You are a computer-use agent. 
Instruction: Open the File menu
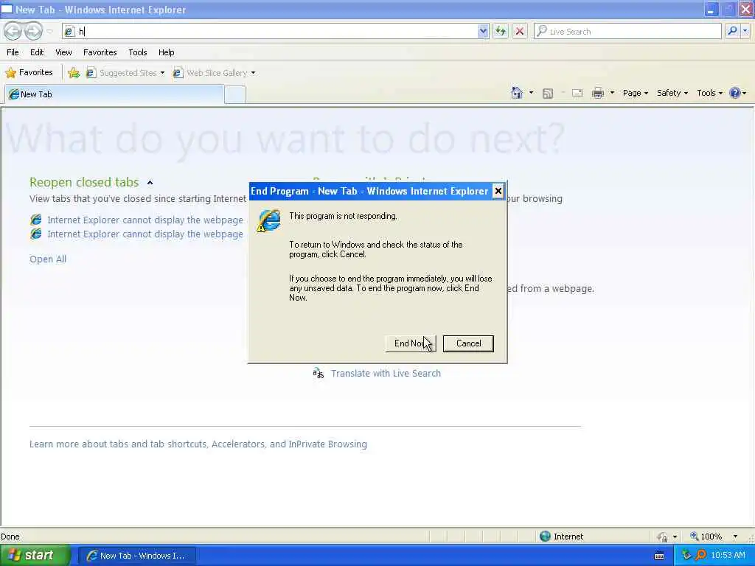click(x=13, y=52)
